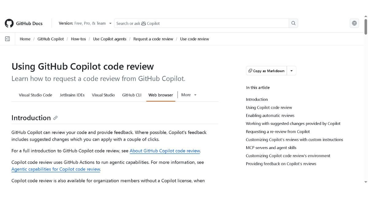This screenshot has width=368, height=199.
Task: Click the magnifier search button
Action: point(293,23)
